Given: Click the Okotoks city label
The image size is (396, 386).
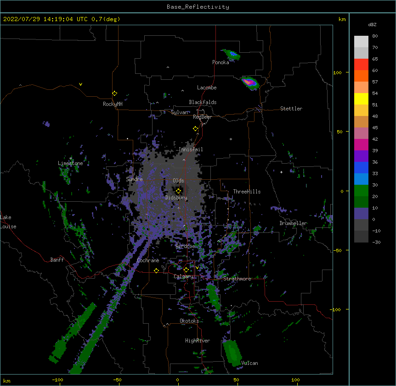Looking at the screenshot, I should click(x=189, y=321).
